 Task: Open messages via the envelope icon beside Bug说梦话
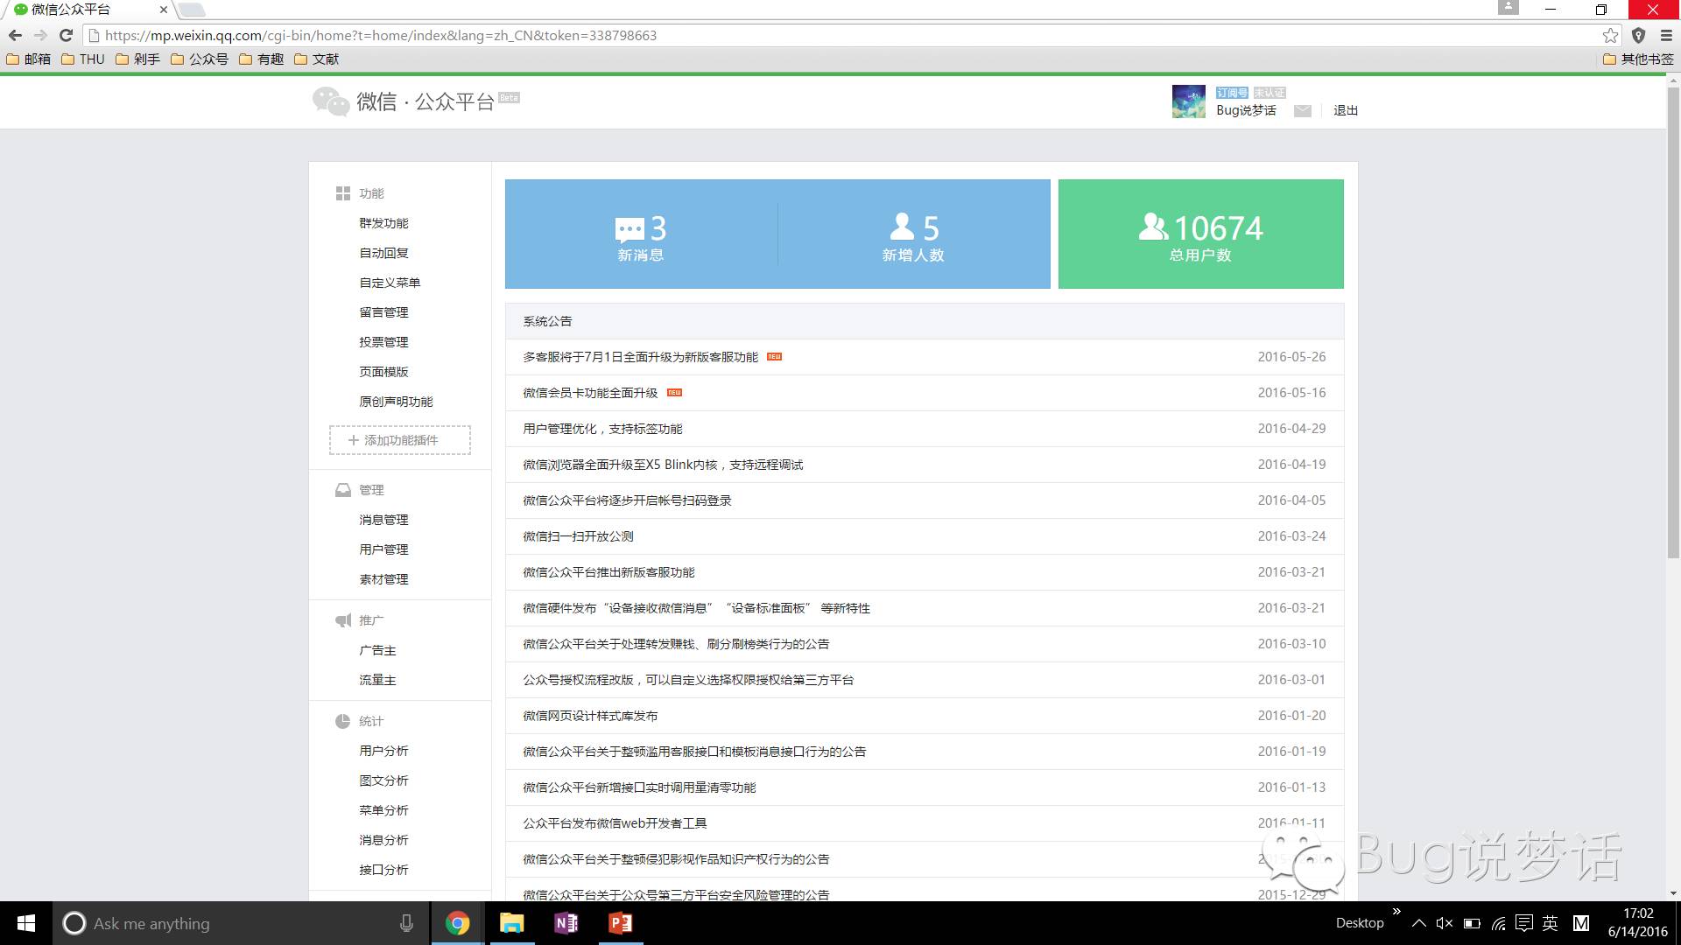(x=1302, y=110)
